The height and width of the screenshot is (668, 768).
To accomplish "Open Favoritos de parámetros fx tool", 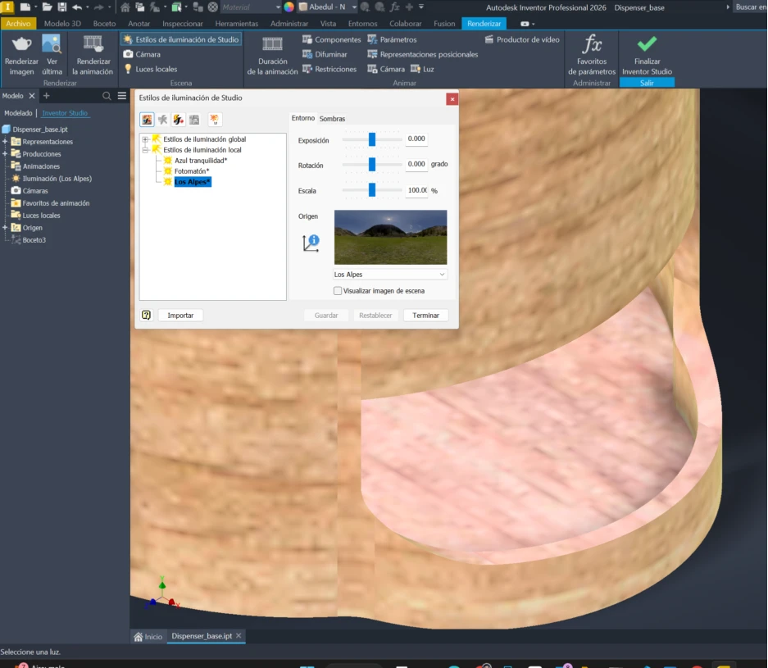I will tap(592, 55).
